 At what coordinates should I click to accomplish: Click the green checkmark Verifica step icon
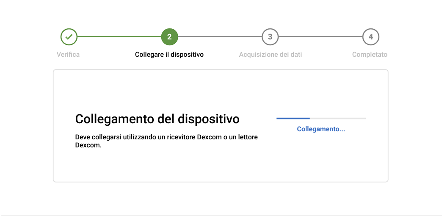69,37
